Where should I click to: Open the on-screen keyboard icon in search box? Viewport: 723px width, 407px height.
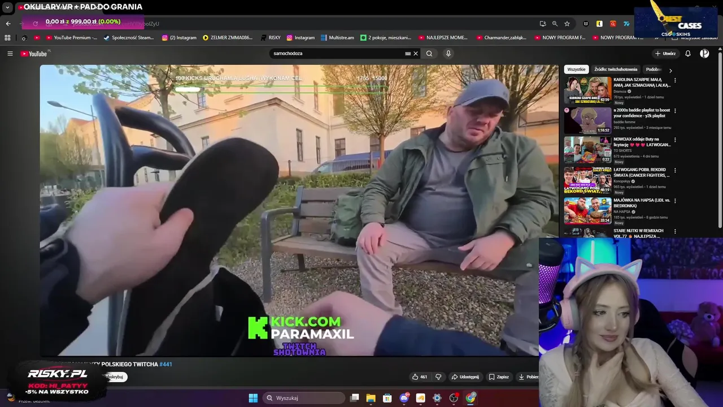click(x=408, y=54)
